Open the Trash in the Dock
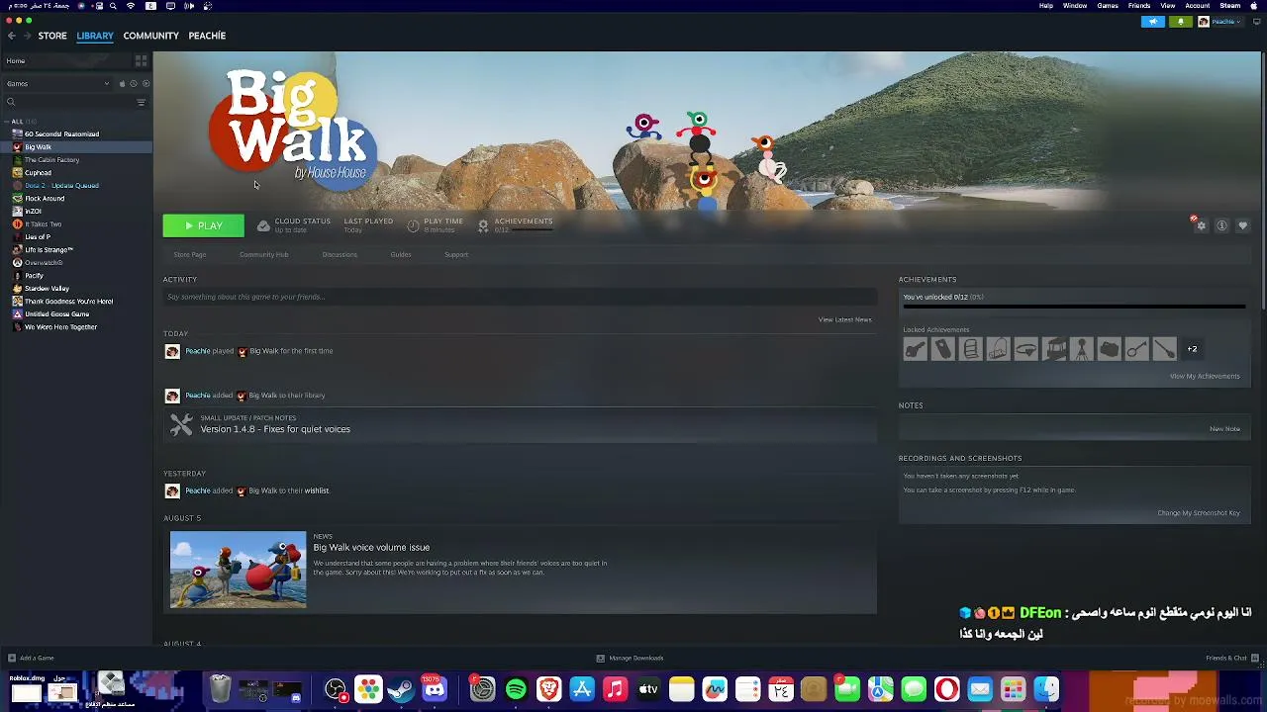1267x712 pixels. point(220,689)
